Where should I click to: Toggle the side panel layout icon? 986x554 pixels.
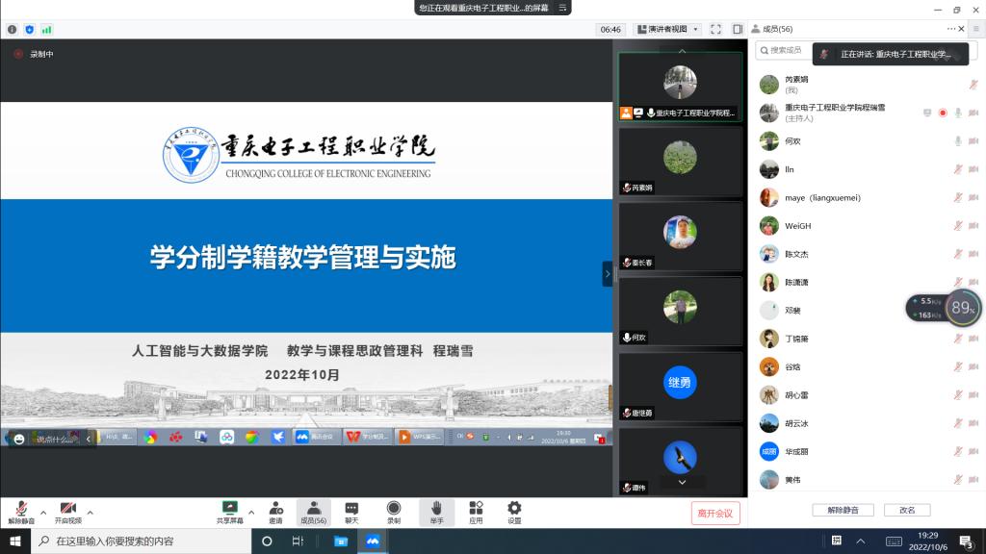[738, 29]
